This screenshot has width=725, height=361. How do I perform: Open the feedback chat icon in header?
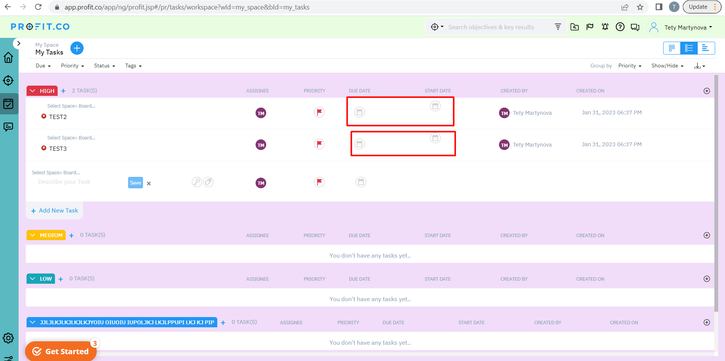pyautogui.click(x=635, y=27)
